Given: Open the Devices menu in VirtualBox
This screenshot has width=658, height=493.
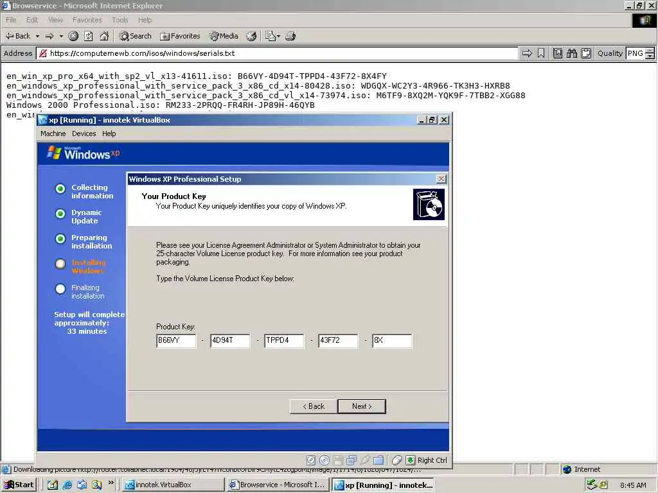Looking at the screenshot, I should (x=84, y=134).
